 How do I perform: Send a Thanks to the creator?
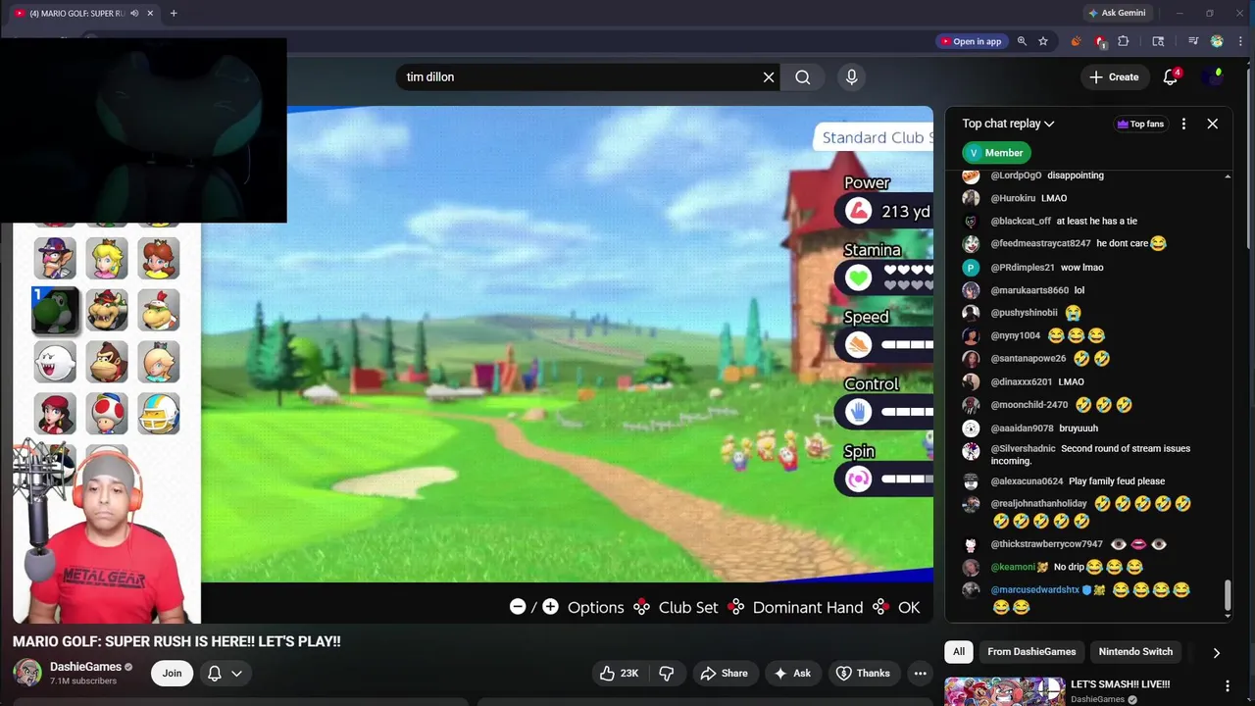coord(863,673)
